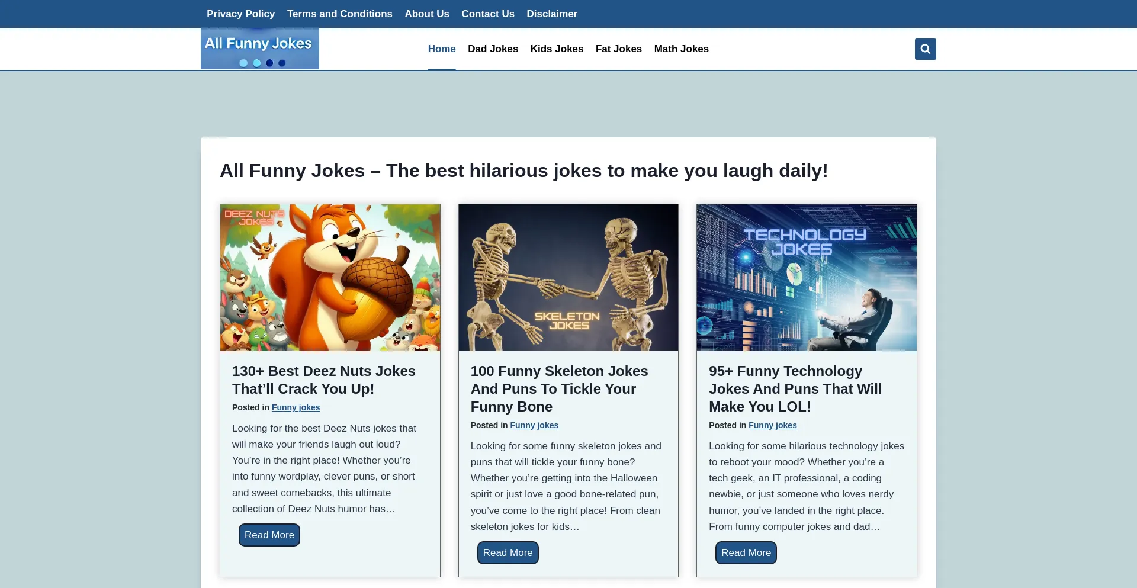Open the 130+ Best Deez Nuts Jokes title

click(x=323, y=380)
